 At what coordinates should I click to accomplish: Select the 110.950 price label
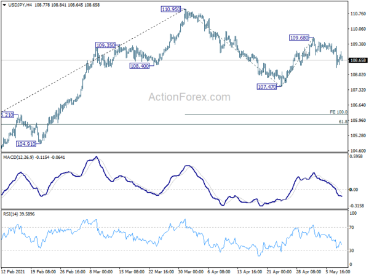click(x=171, y=9)
